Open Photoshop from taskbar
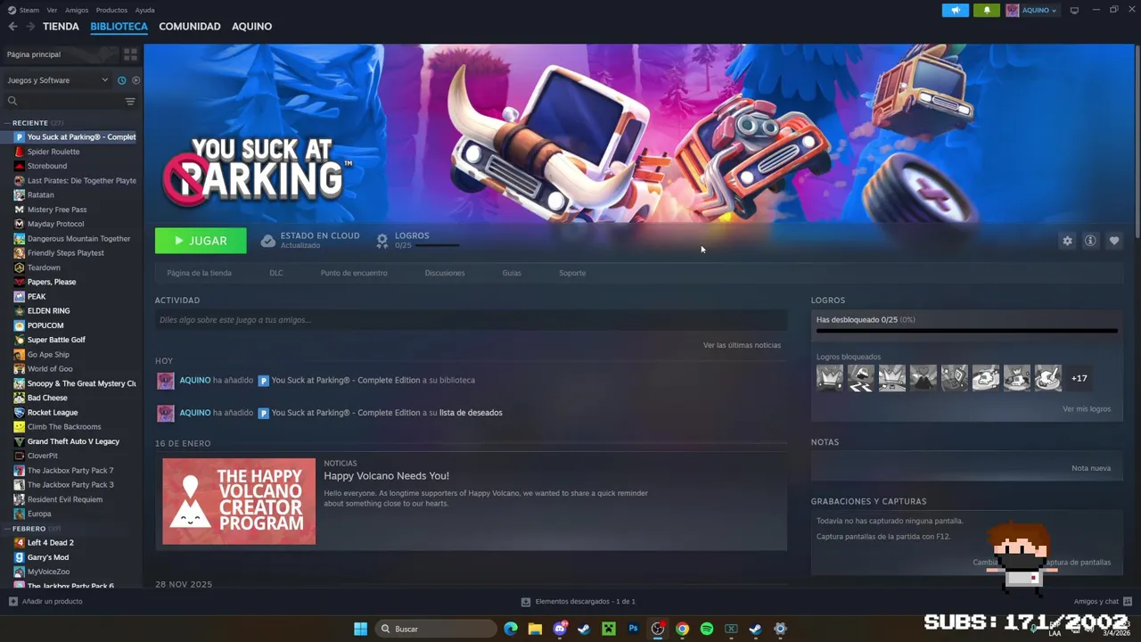 pos(633,629)
